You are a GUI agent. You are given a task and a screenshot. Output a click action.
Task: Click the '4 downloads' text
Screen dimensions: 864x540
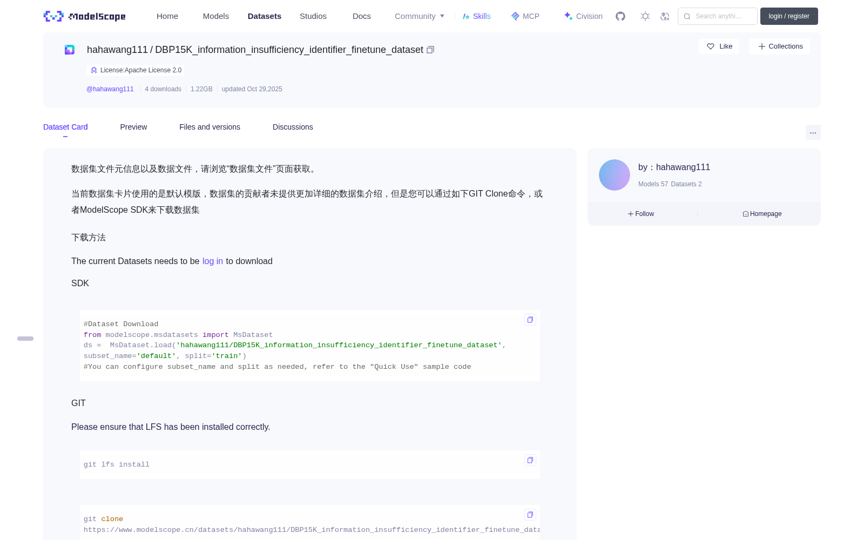point(163,89)
